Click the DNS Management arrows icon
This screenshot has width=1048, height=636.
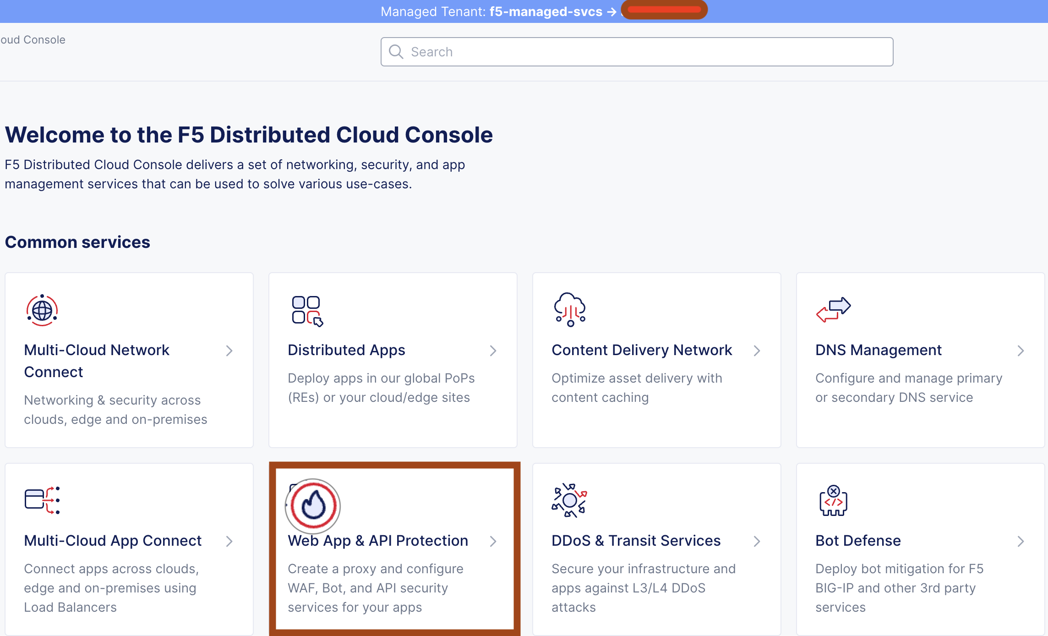(x=833, y=310)
